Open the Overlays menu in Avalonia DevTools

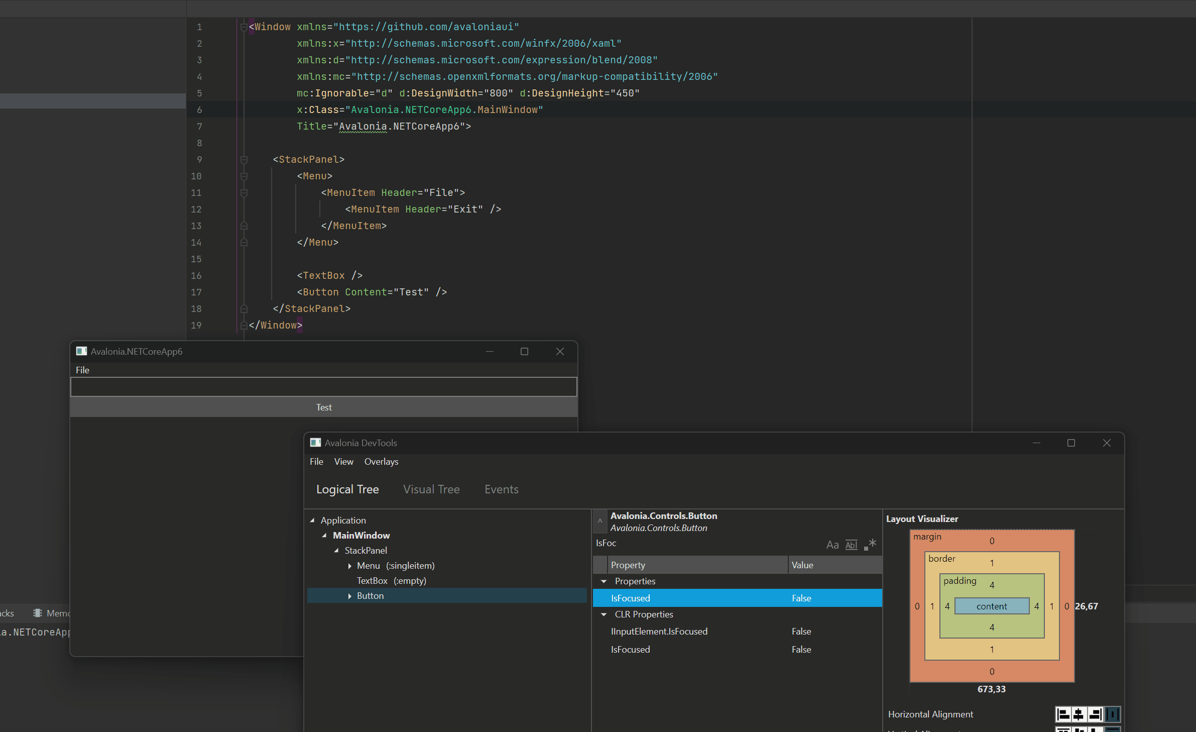click(381, 462)
